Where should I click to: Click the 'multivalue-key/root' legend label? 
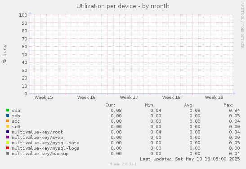coord(37,132)
